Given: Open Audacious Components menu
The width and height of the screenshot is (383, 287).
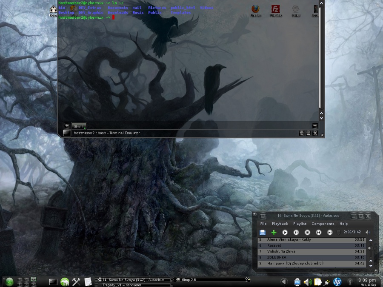Looking at the screenshot, I should coord(323,224).
